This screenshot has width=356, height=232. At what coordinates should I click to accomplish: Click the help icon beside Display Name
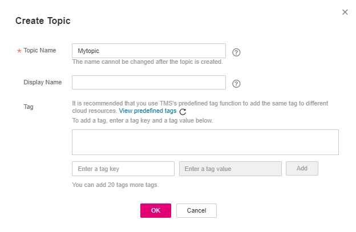[x=236, y=83]
